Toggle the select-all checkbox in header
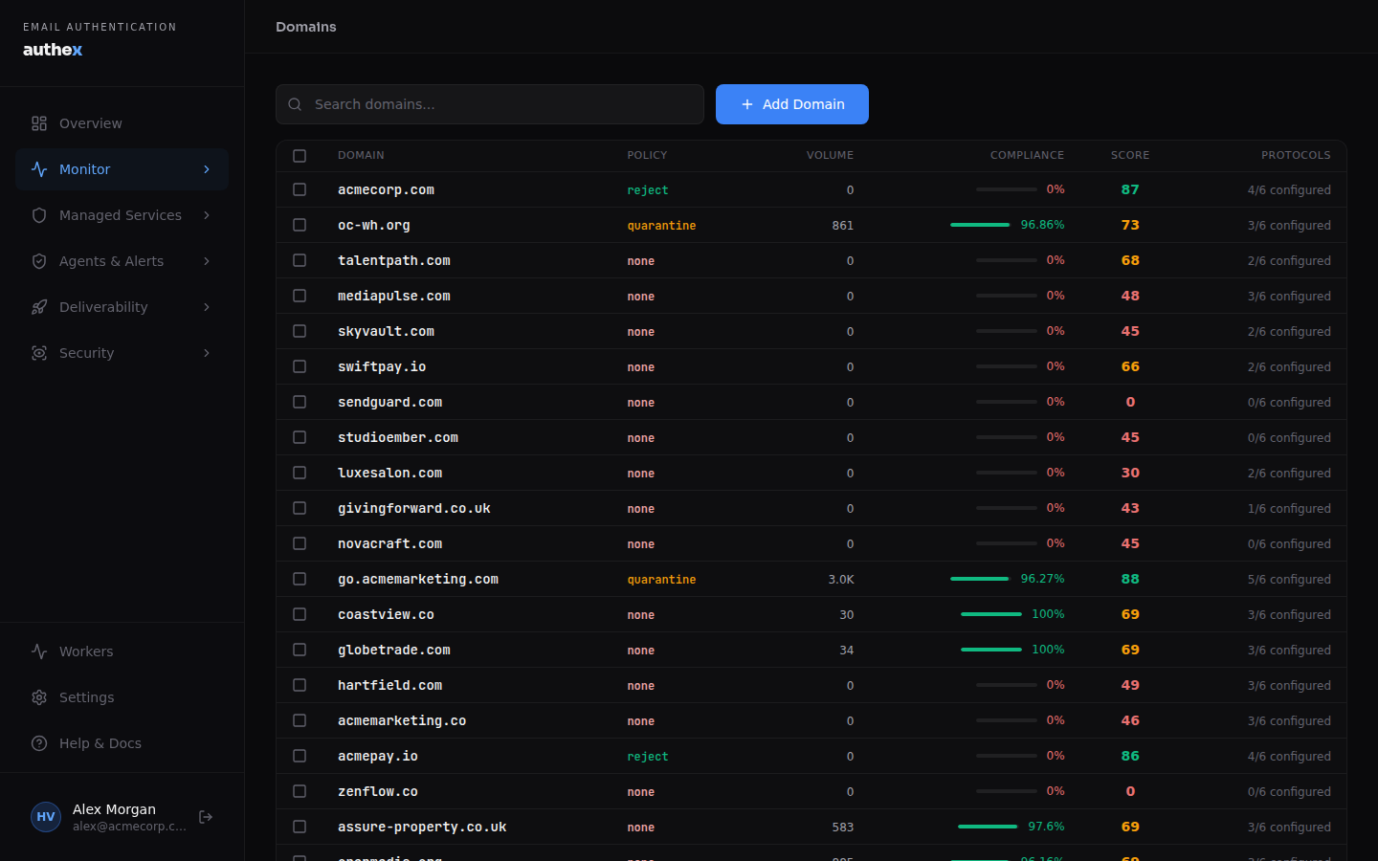The image size is (1378, 861). click(x=300, y=155)
